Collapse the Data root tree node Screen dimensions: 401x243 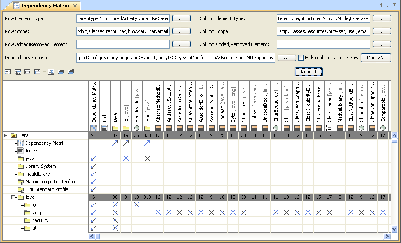coord(6,135)
